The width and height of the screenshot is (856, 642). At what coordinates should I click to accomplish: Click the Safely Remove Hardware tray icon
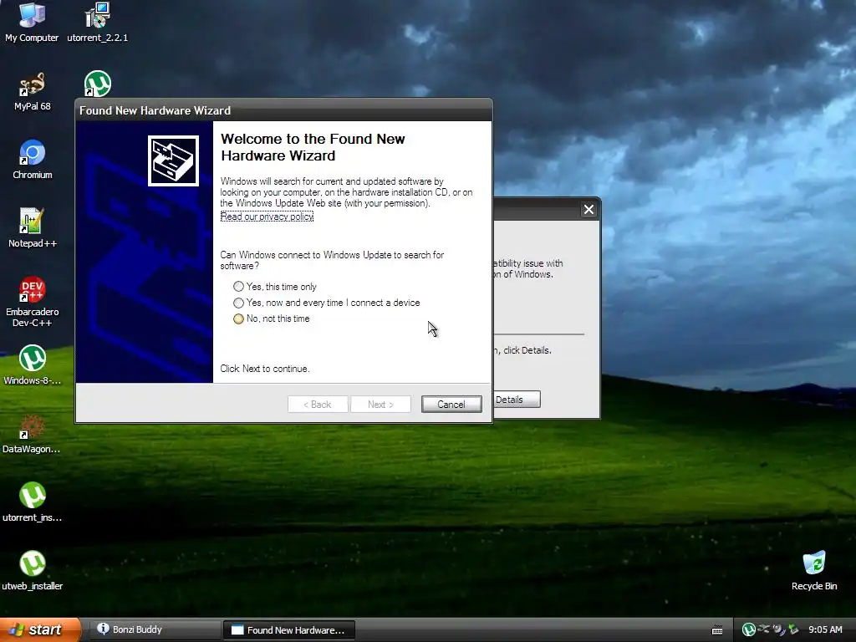point(764,629)
